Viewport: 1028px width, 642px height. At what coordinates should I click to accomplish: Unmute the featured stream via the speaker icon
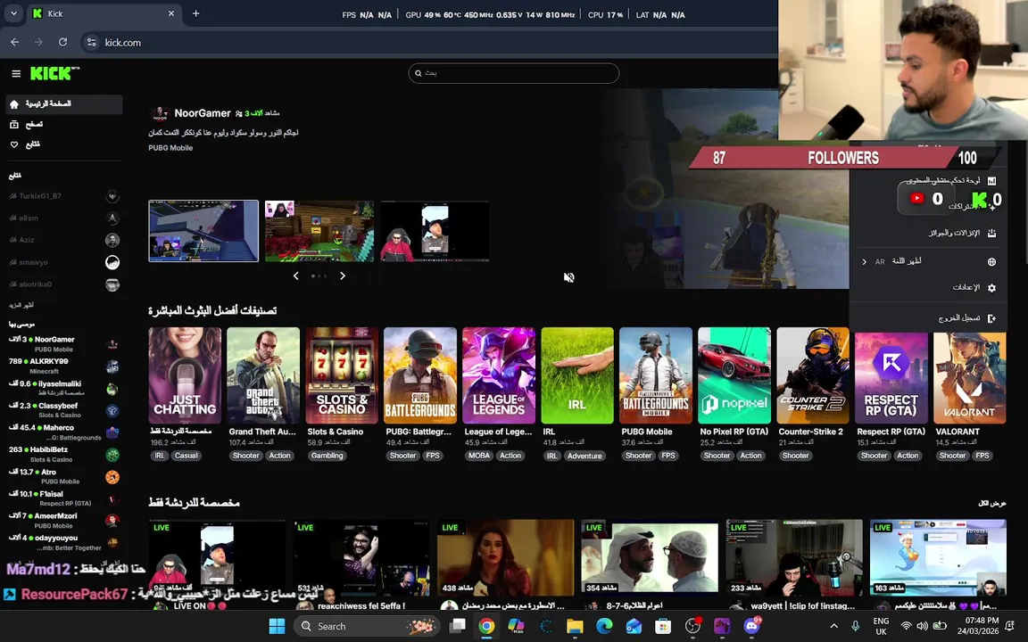click(569, 277)
